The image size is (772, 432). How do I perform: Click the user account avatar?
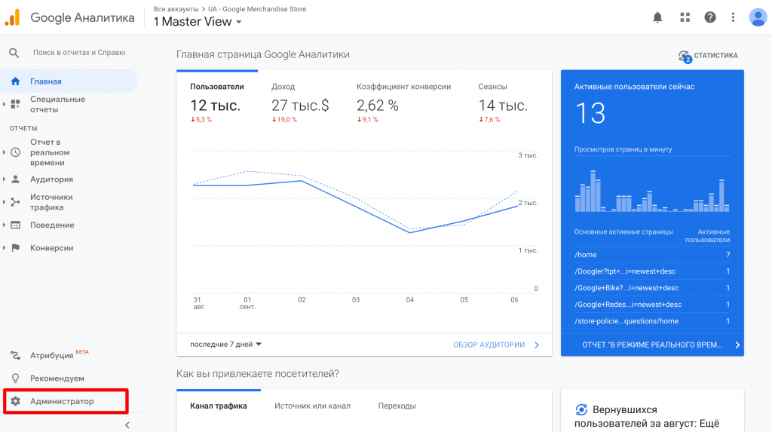pos(758,17)
